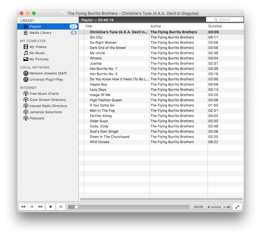This screenshot has height=237, width=261.
Task: Select the track "Dark End of the Street"
Action: (161, 48)
